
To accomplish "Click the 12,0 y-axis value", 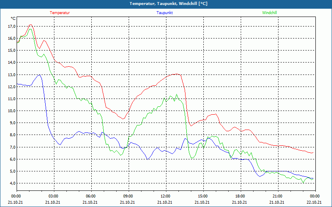I will coord(12,87).
